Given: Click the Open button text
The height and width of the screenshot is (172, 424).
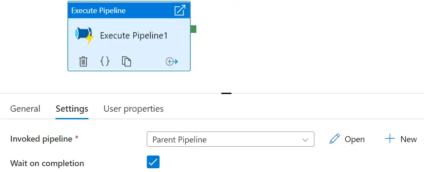Looking at the screenshot, I should (355, 140).
